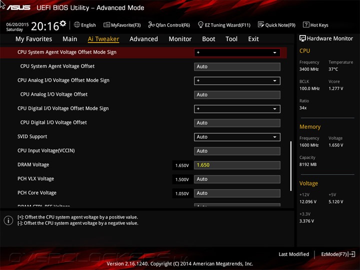Click the globe language icon
This screenshot has height=270, width=360.
[77, 24]
